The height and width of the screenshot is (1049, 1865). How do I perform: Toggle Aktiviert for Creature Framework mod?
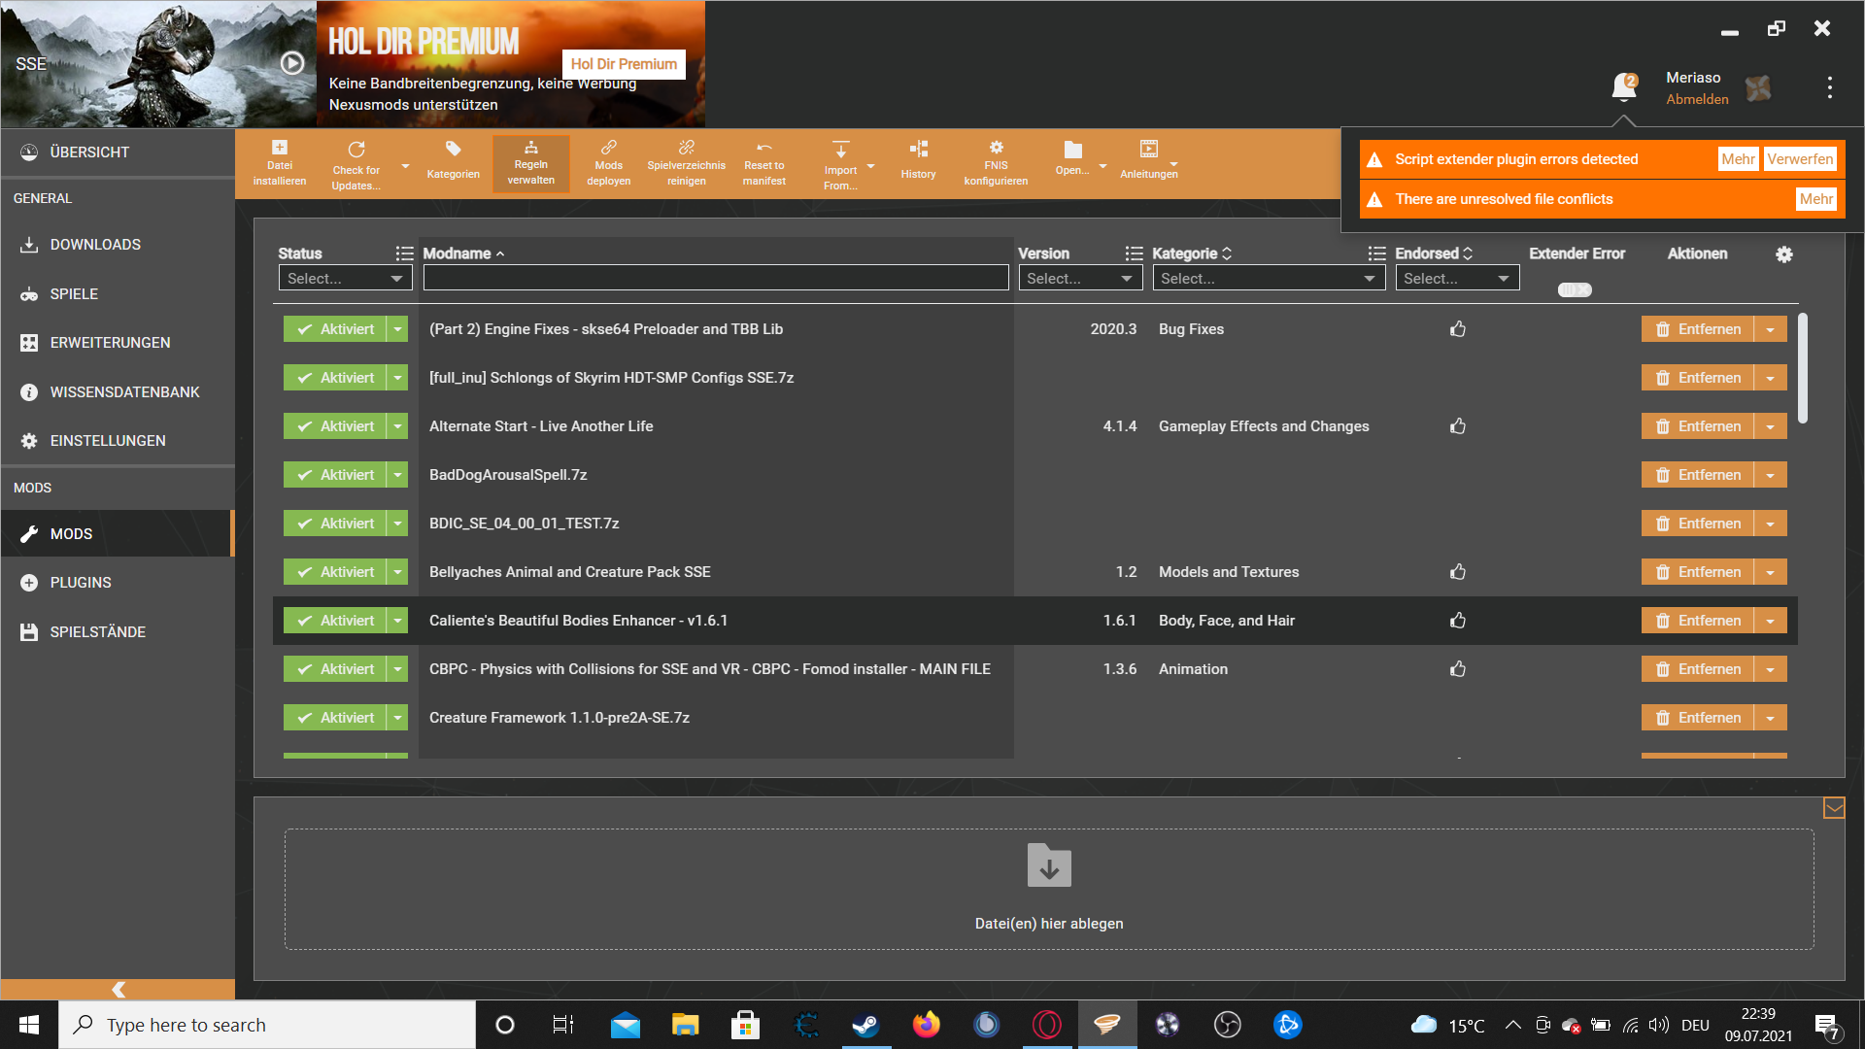335,718
